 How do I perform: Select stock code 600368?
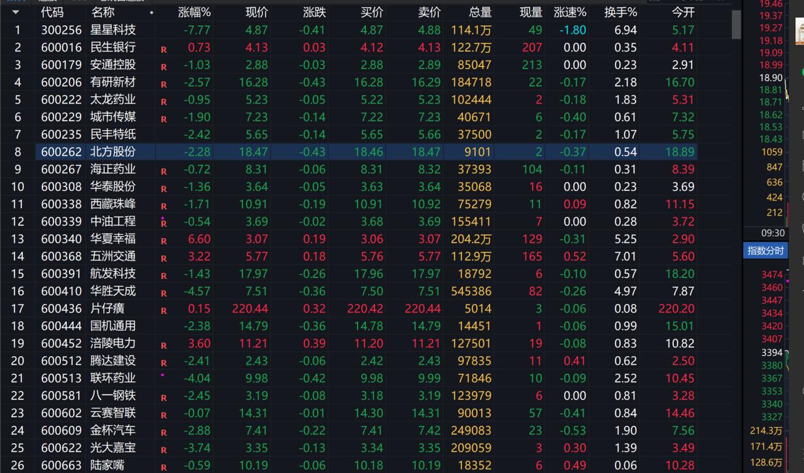pos(62,256)
